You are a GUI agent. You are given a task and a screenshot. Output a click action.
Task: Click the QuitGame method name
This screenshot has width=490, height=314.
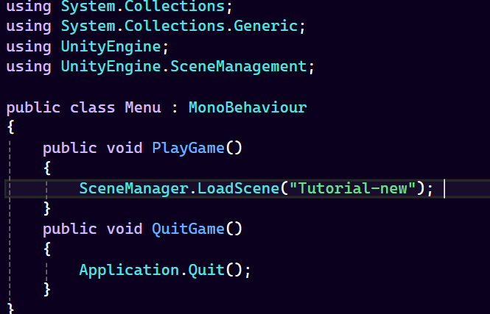click(x=188, y=229)
